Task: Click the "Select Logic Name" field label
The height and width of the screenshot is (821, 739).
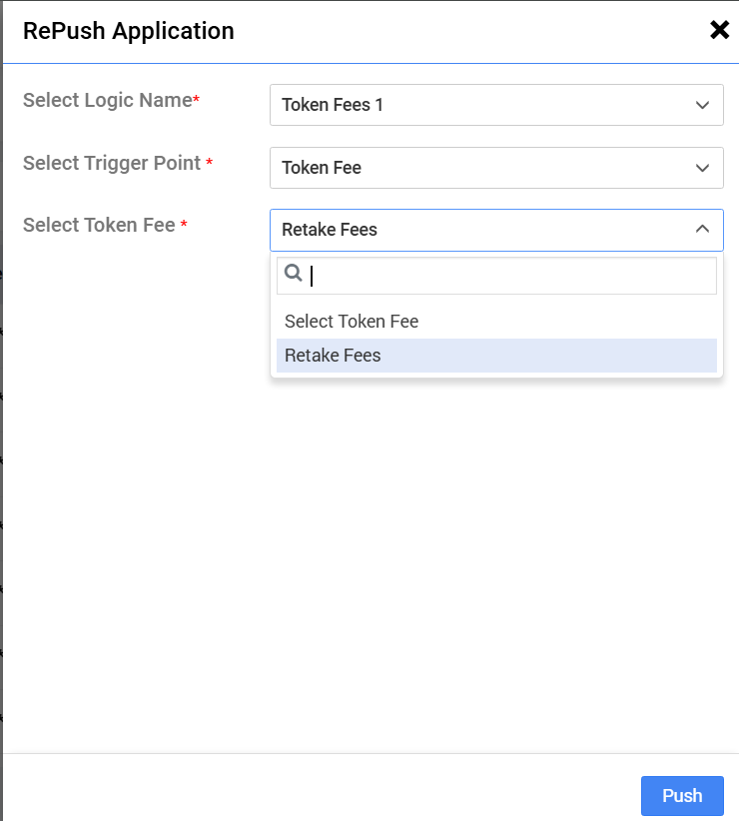Action: pos(107,100)
